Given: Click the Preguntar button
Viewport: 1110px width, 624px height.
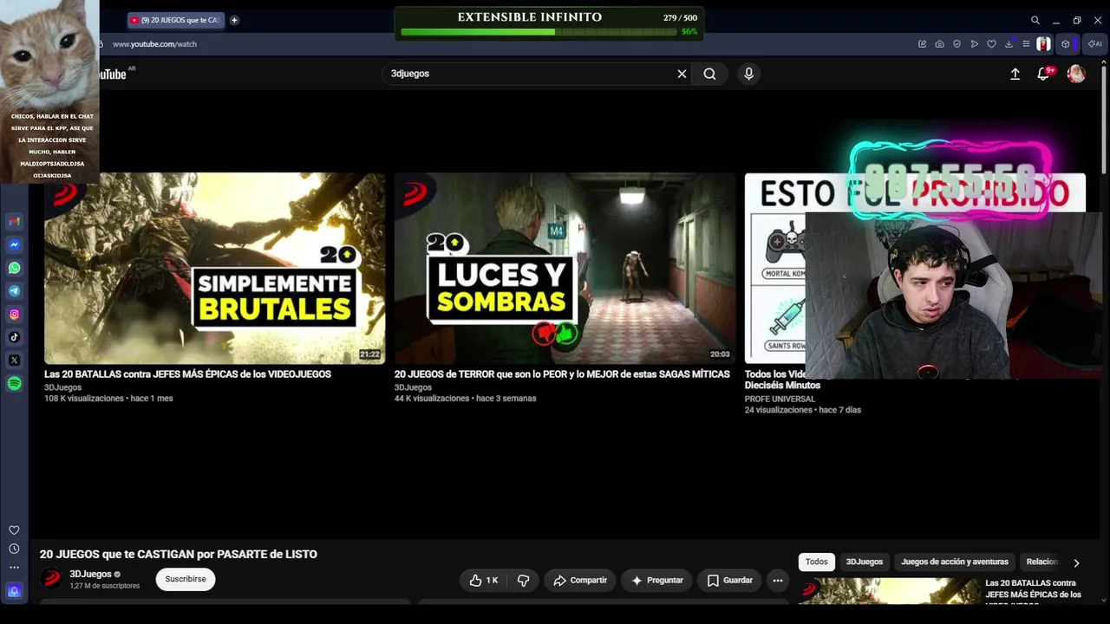Looking at the screenshot, I should (656, 581).
